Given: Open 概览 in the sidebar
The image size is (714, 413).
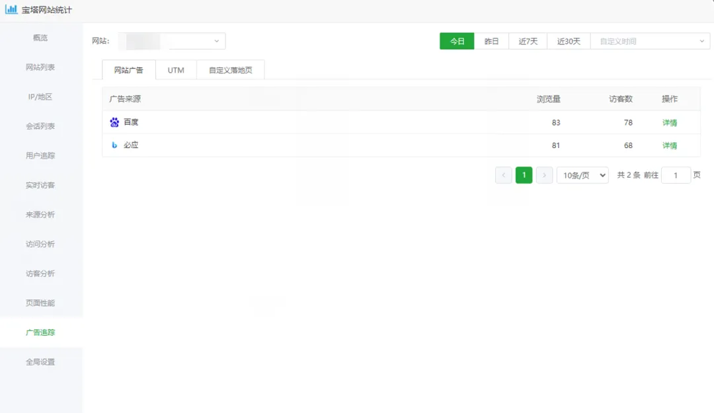Looking at the screenshot, I should [x=40, y=38].
